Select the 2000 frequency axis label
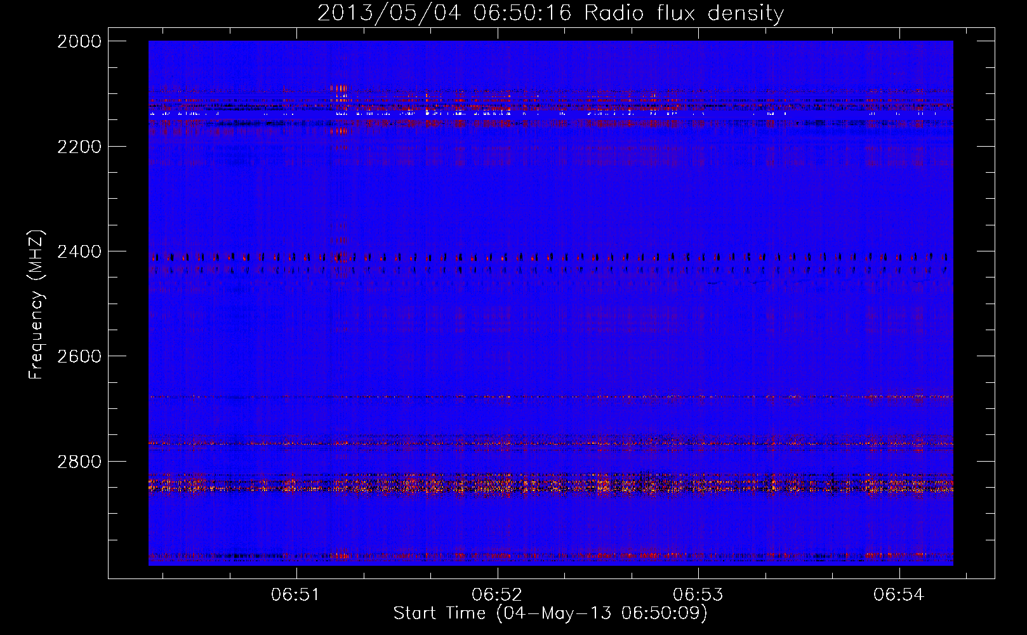 (79, 41)
